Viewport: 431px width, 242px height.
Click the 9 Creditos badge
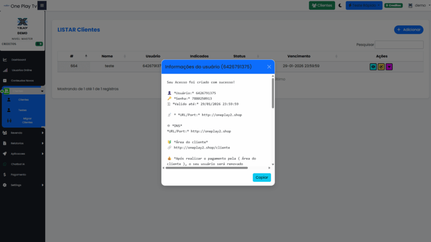click(394, 5)
